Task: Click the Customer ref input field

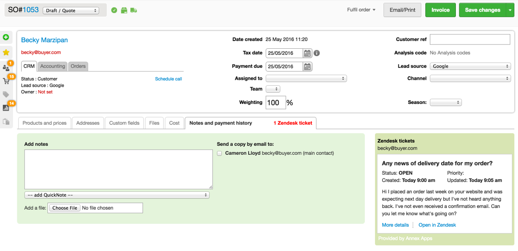Action: [470, 39]
